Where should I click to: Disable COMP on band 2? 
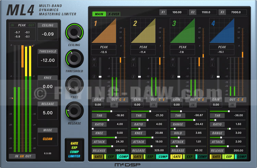[x=162, y=157]
